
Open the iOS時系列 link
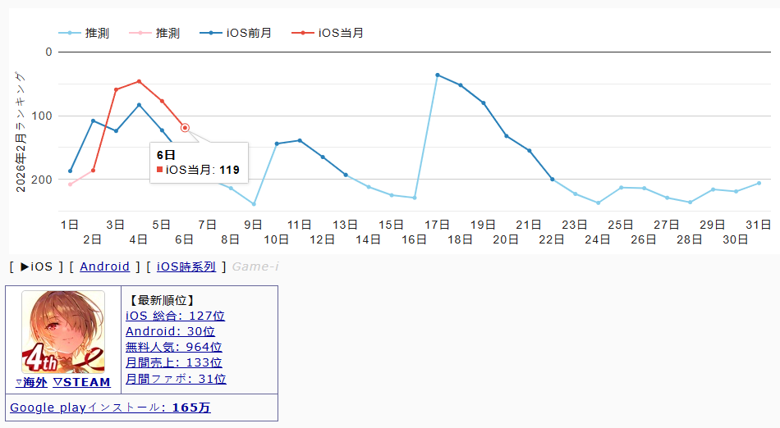186,266
